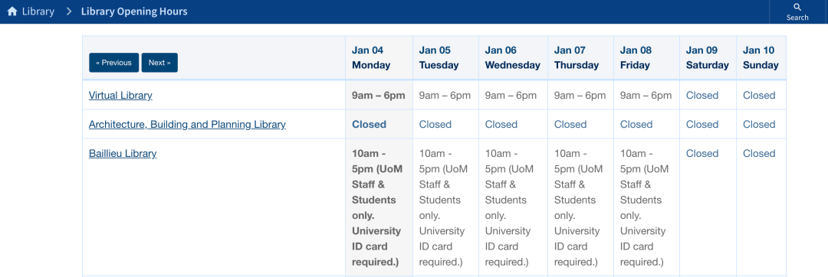This screenshot has height=277, width=828.
Task: Open Architecture, Building and Planning Library link
Action: [x=187, y=125]
